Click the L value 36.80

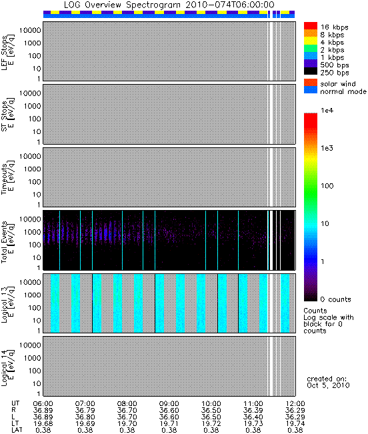(x=85, y=417)
